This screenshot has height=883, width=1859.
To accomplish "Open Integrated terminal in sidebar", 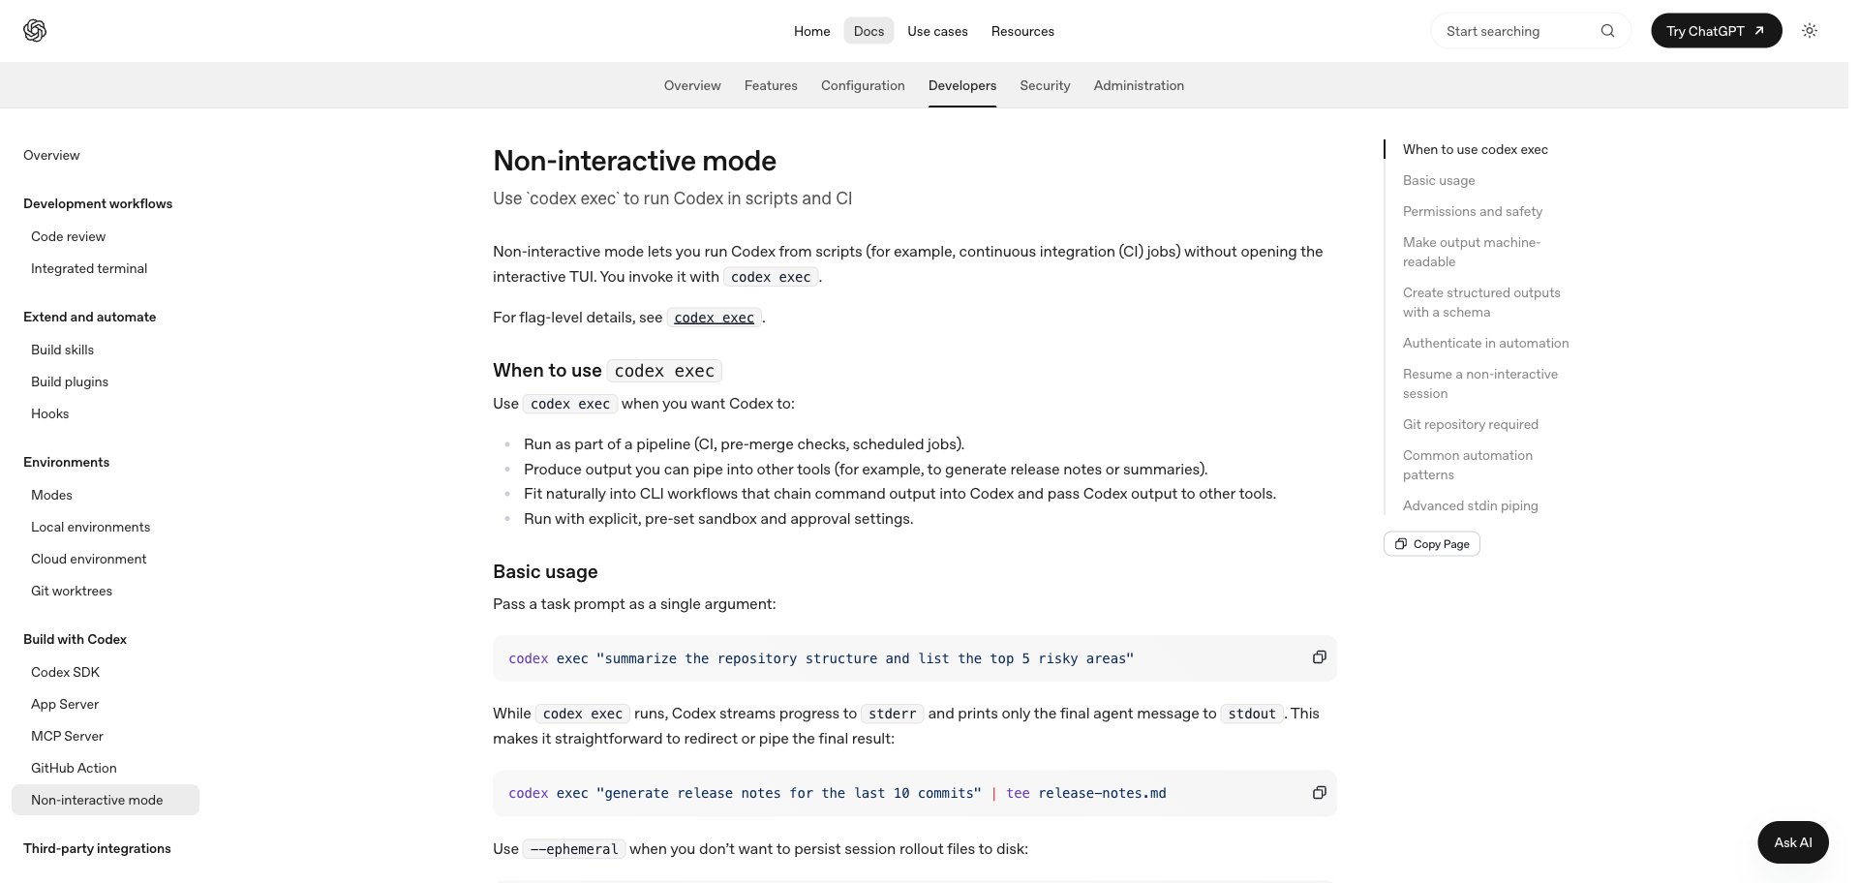I will click(89, 268).
